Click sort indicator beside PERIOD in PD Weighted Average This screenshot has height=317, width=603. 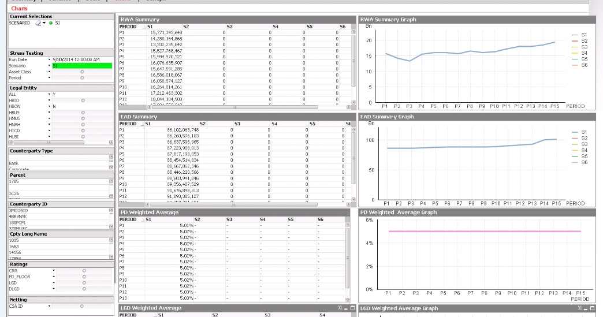coord(142,219)
